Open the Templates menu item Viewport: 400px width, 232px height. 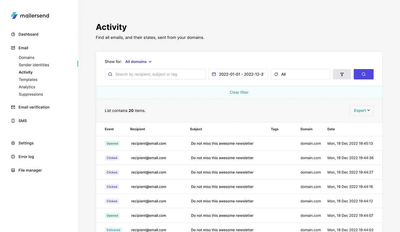28,80
